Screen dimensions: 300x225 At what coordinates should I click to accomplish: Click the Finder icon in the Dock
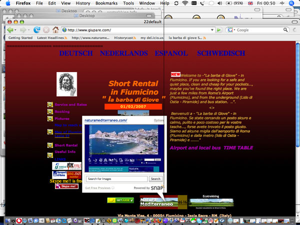point(8,220)
